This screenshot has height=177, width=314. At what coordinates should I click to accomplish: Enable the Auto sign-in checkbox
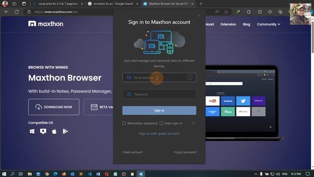point(161,123)
